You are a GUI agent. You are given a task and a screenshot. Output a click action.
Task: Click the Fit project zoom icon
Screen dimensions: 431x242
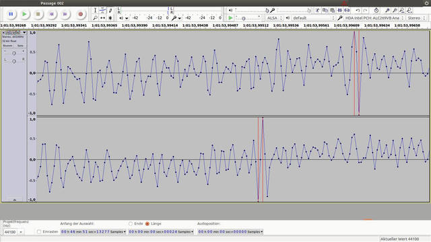click(x=409, y=11)
